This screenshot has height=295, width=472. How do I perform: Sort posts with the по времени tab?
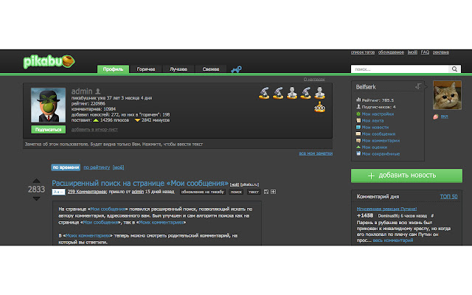tap(66, 167)
